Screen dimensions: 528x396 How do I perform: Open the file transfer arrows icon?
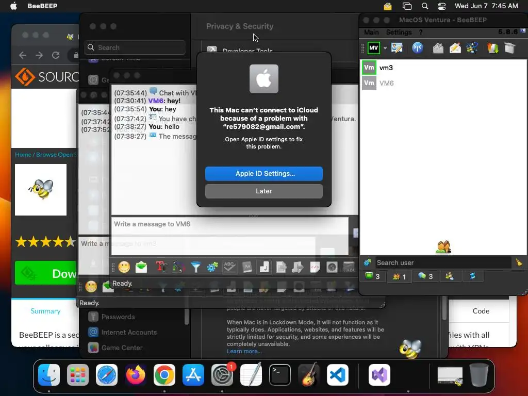[492, 48]
